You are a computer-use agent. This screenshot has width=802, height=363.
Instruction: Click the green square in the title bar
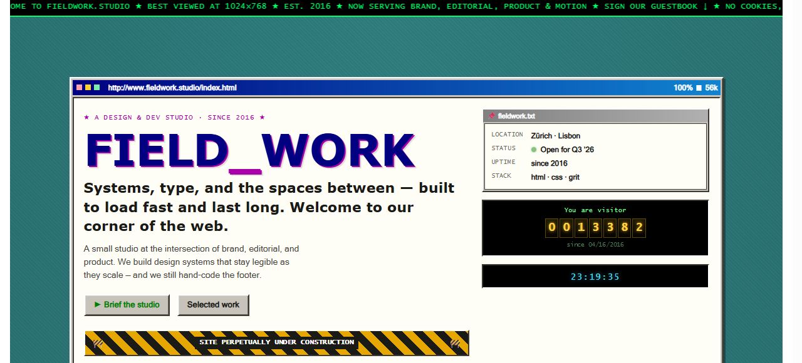coord(97,88)
